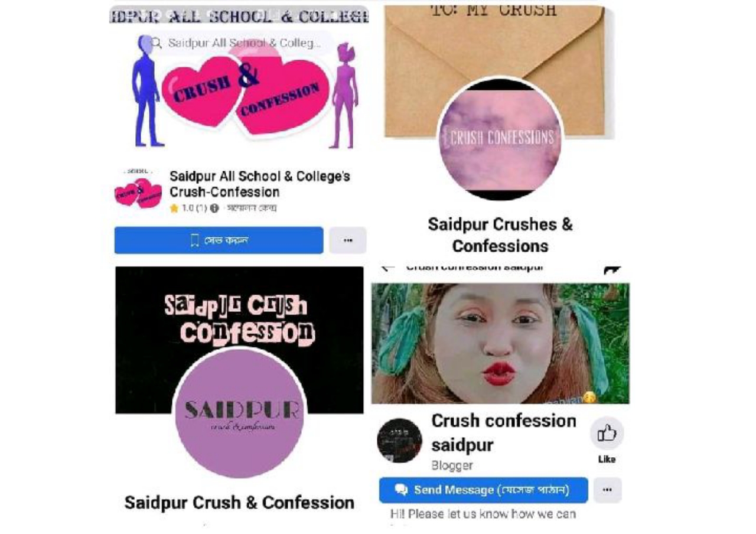The image size is (756, 534).
Task: Open the three-dot menu beside the blue save button
Action: pyautogui.click(x=348, y=240)
